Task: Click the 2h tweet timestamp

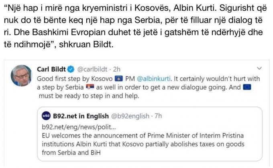Action: click(x=118, y=68)
